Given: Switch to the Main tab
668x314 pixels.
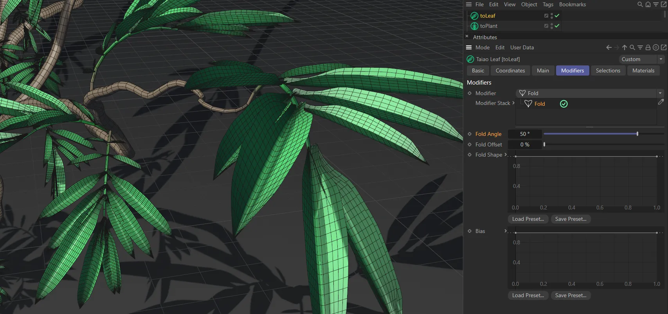Looking at the screenshot, I should [x=543, y=70].
